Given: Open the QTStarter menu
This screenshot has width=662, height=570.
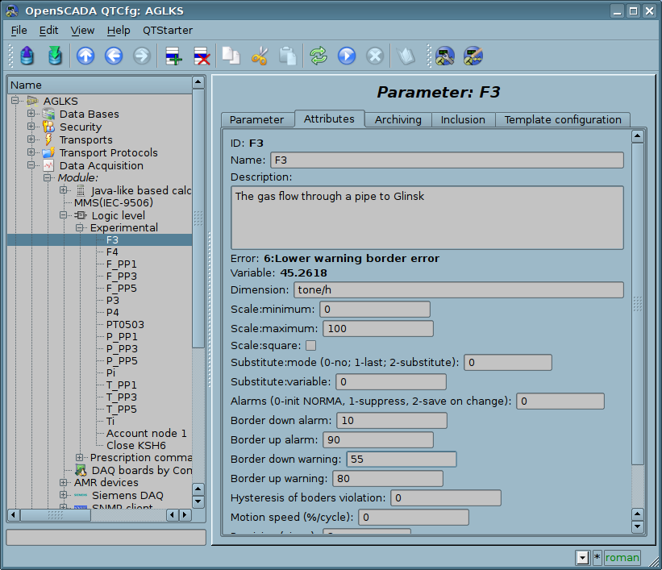Looking at the screenshot, I should pos(168,31).
